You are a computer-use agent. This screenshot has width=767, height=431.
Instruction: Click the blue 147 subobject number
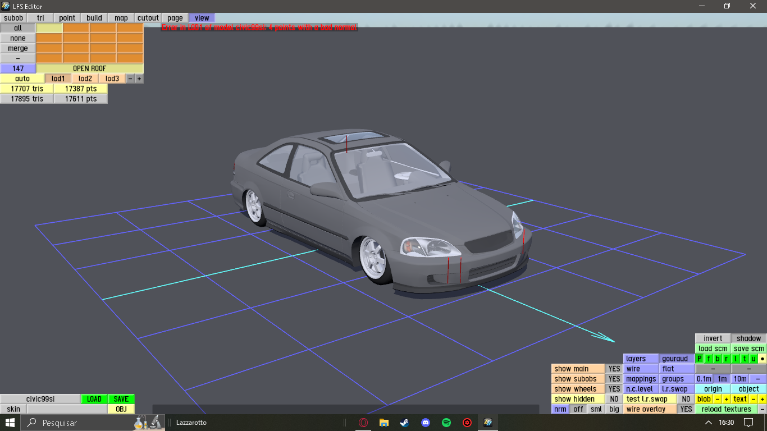18,68
